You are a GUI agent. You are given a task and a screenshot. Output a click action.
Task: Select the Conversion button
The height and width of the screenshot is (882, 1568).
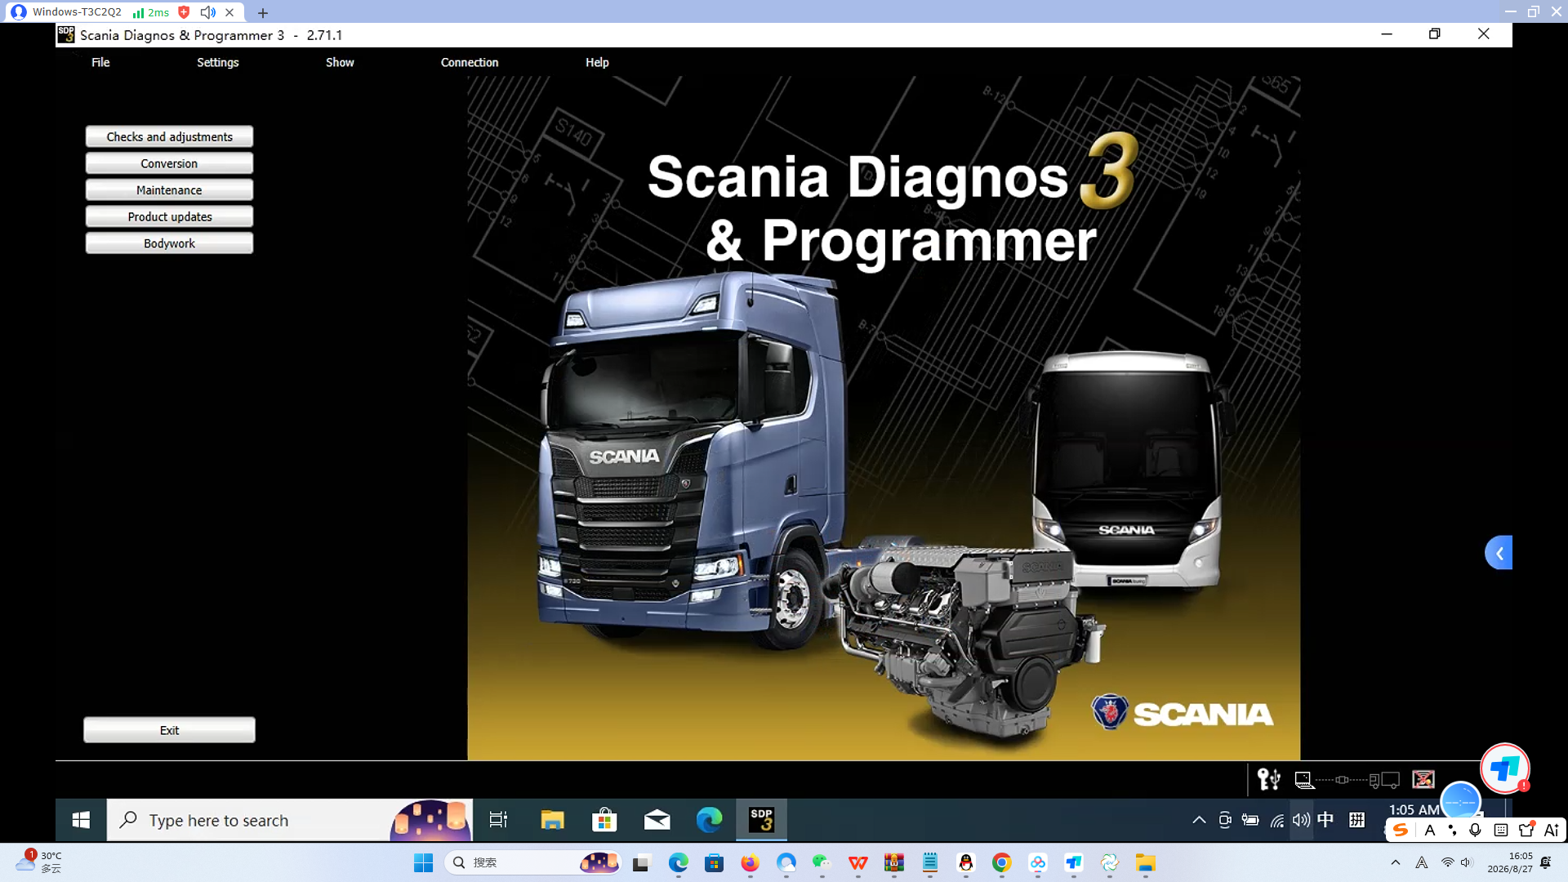click(169, 163)
